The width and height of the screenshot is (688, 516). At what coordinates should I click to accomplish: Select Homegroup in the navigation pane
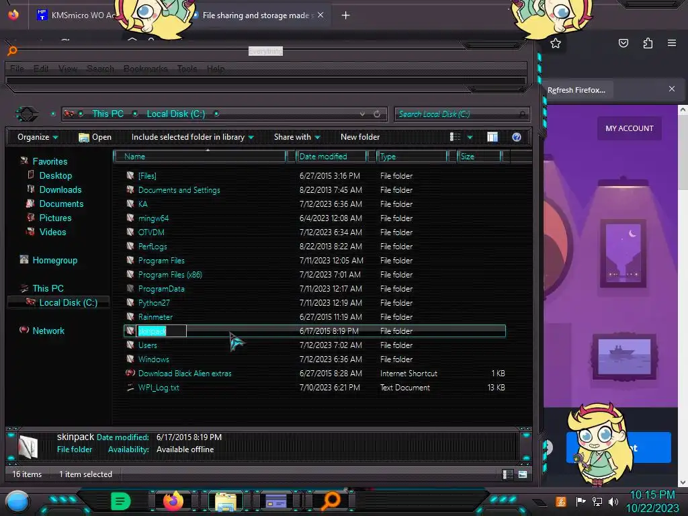[55, 260]
